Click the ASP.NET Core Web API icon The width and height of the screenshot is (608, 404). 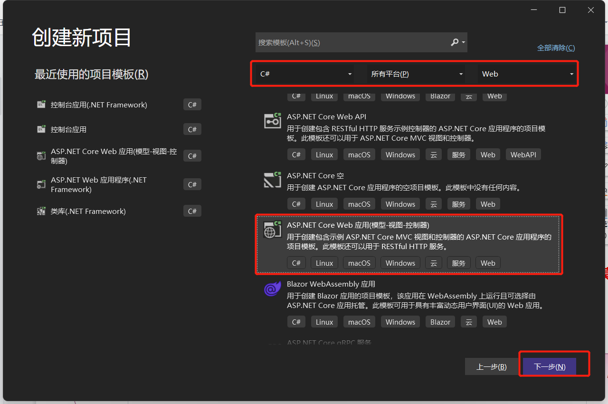pyautogui.click(x=273, y=121)
